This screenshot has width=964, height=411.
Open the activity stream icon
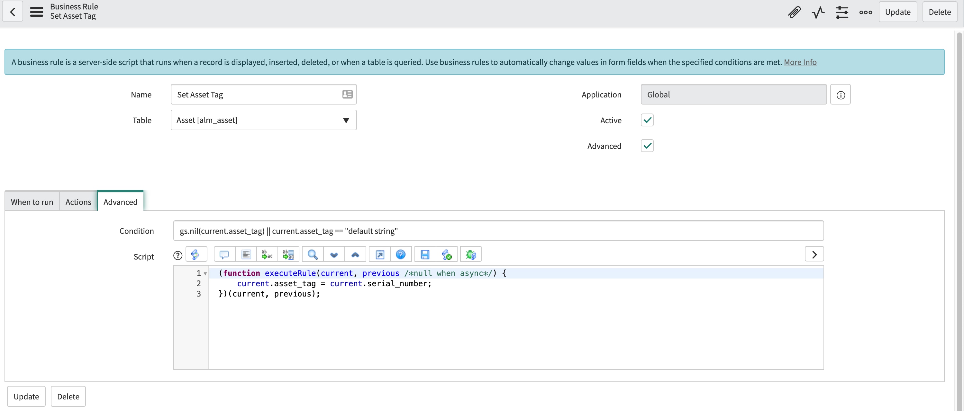pyautogui.click(x=818, y=12)
